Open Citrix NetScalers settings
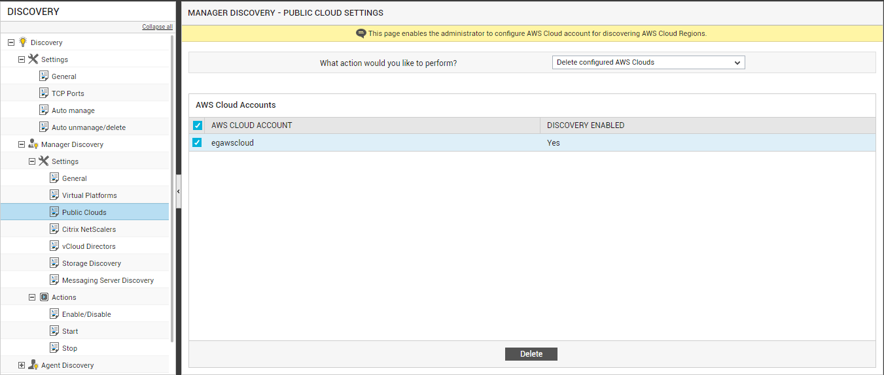Viewport: 884px width, 375px height. 89,229
